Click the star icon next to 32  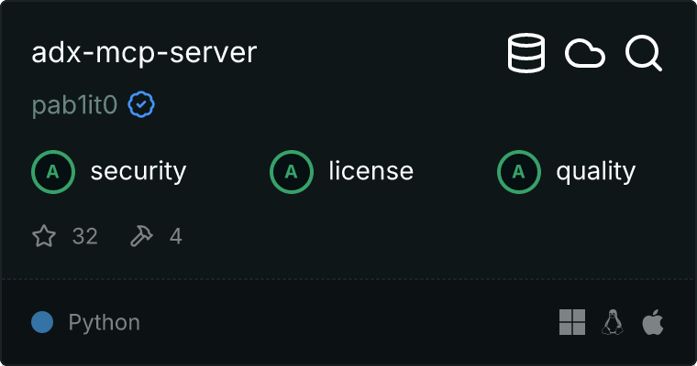tap(44, 236)
